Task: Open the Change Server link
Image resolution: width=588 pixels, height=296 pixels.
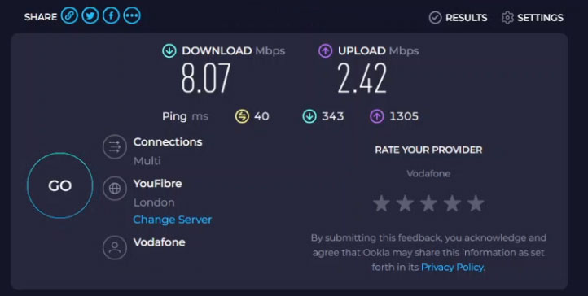Action: pyautogui.click(x=173, y=220)
